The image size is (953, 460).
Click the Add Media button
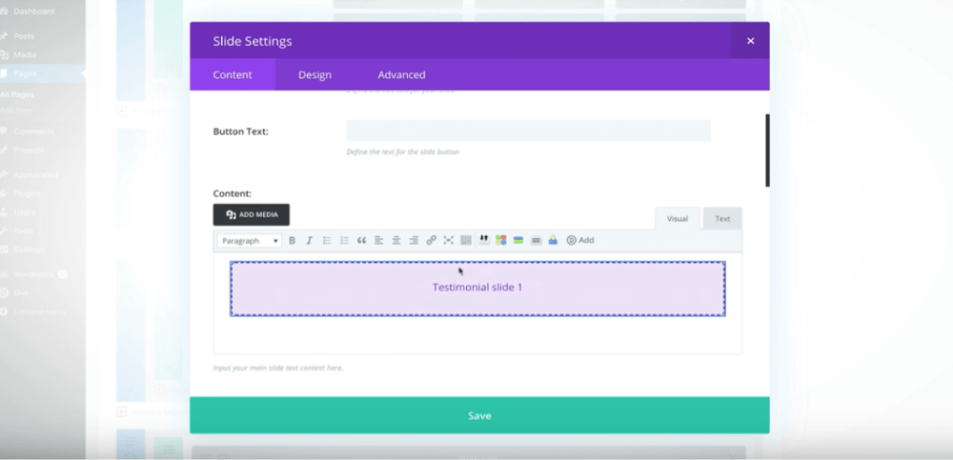coord(251,214)
